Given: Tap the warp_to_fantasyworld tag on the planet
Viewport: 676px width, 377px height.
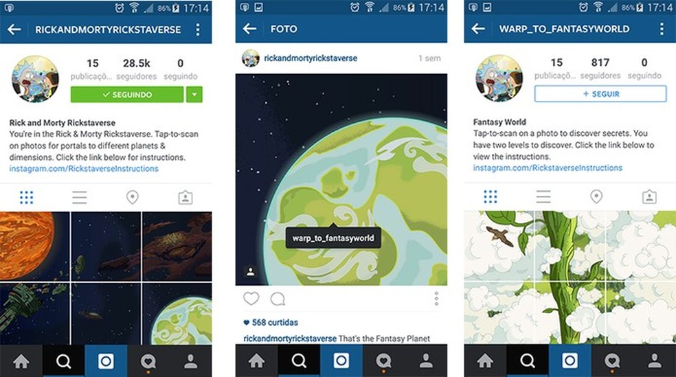Looking at the screenshot, I should click(x=333, y=238).
